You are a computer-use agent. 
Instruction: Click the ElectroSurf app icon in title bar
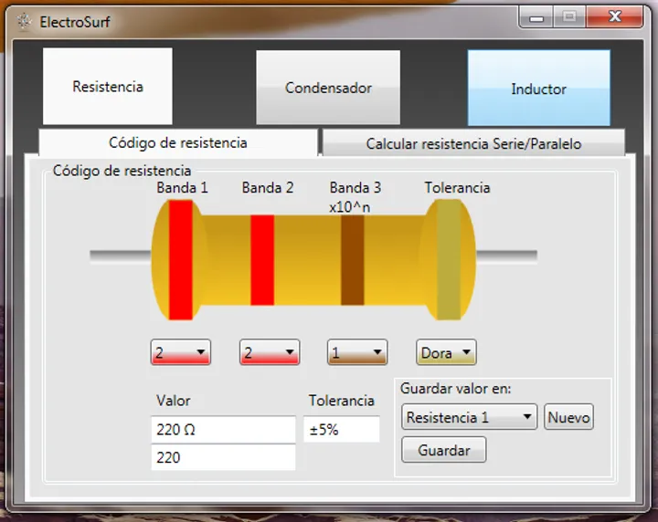24,21
